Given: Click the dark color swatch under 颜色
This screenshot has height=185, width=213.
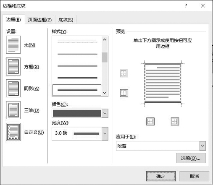Looking at the screenshot, I should click(77, 113).
